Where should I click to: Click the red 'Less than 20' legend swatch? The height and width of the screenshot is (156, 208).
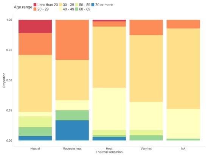35,5
